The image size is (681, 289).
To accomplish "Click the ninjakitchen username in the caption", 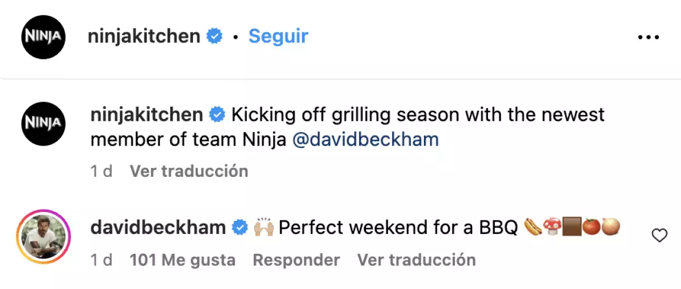I will click(146, 115).
